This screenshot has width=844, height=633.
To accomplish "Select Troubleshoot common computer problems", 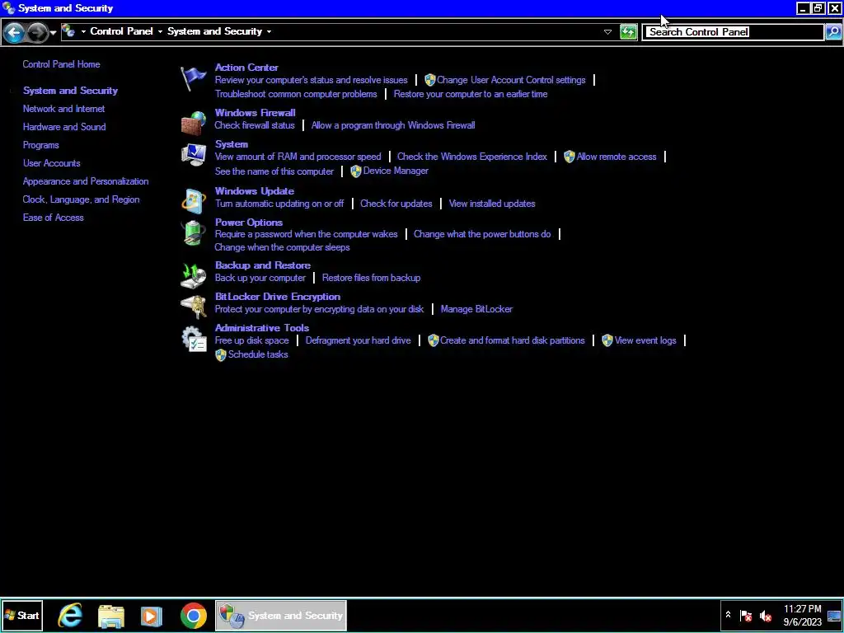I will [296, 94].
